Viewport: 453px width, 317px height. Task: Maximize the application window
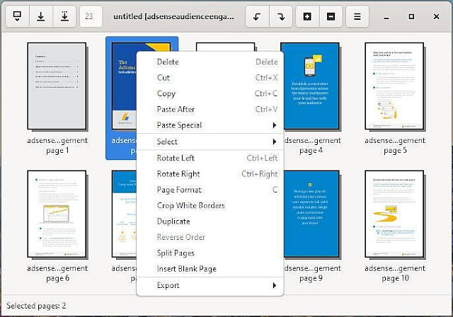pos(411,17)
